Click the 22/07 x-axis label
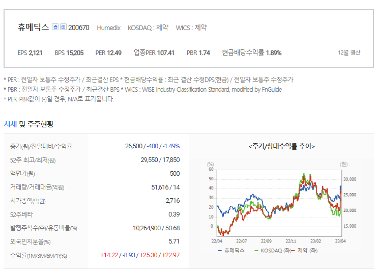The height and width of the screenshot is (270, 377). (x=241, y=241)
